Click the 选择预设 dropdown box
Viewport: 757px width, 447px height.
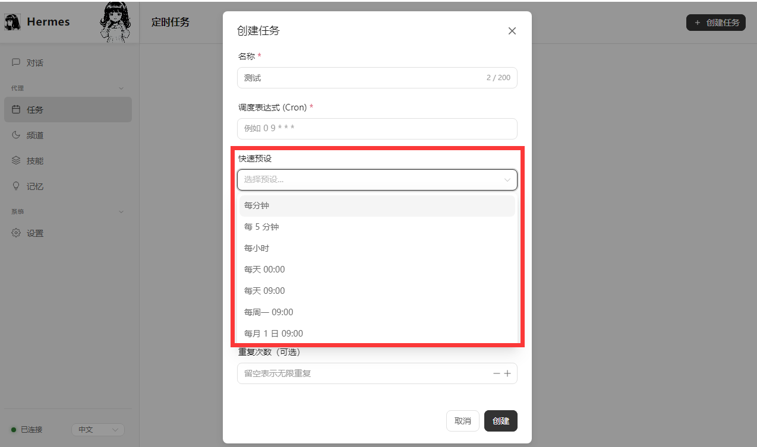pos(377,179)
